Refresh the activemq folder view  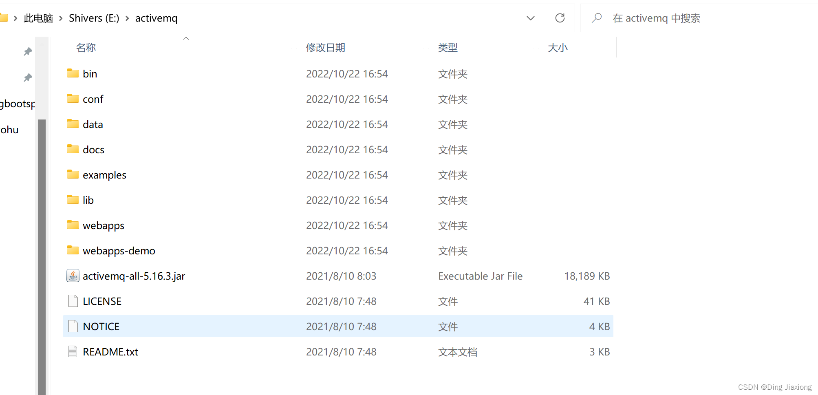coord(560,18)
